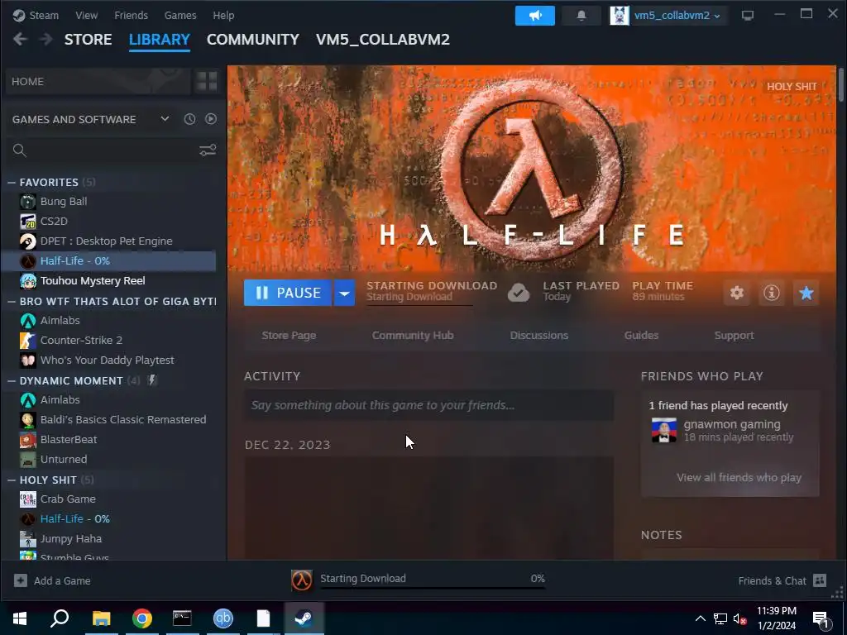The image size is (847, 635).
Task: Open the Friends menu
Action: [x=131, y=15]
